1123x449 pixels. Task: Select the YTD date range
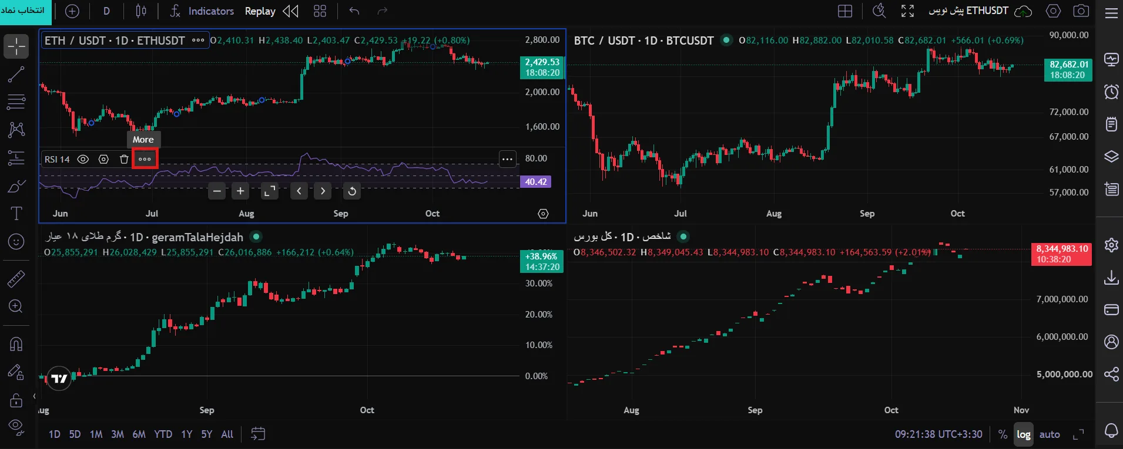click(163, 434)
